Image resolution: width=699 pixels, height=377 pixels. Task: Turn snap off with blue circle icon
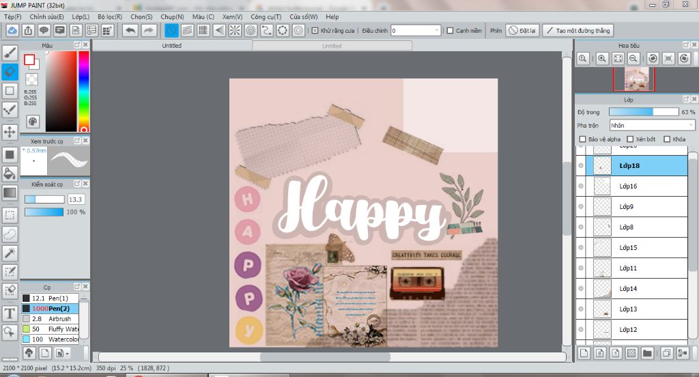click(x=171, y=30)
